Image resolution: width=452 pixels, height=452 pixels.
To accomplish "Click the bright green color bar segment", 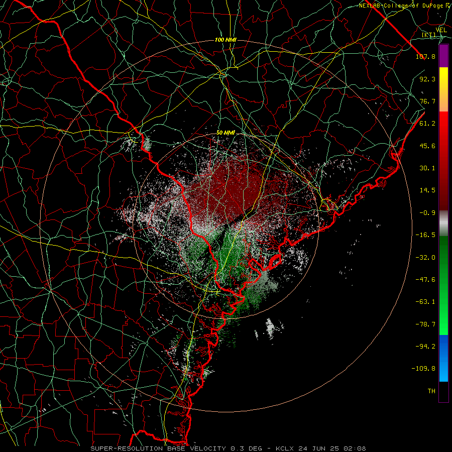I will [443, 285].
